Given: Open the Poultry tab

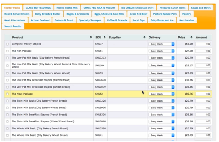Looking at the screenshot, I should (x=186, y=14).
